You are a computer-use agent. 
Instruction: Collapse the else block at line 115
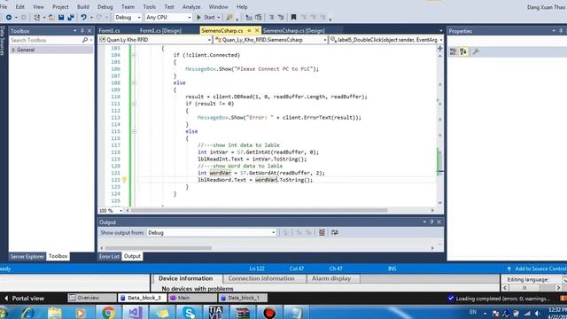(x=134, y=131)
